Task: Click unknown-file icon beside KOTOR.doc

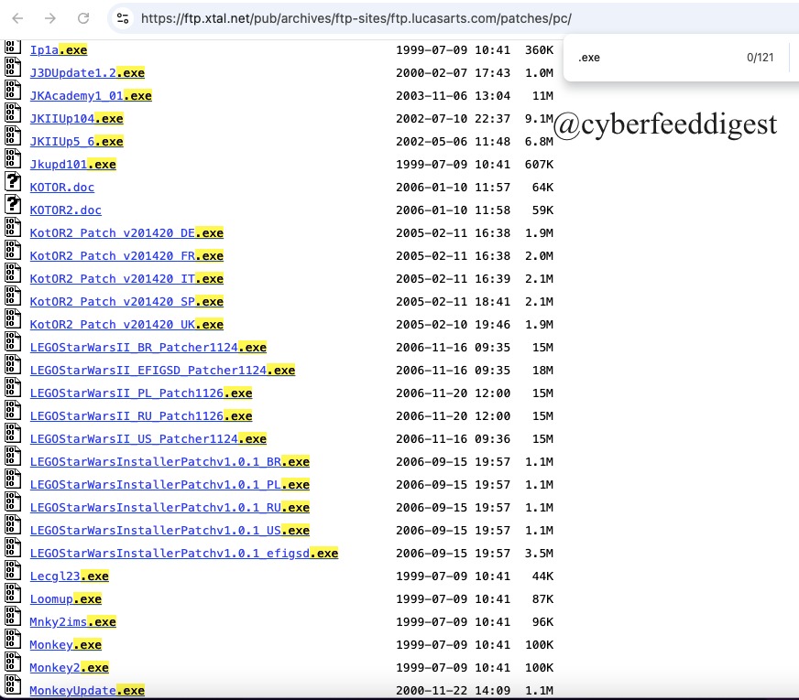Action: [x=13, y=181]
